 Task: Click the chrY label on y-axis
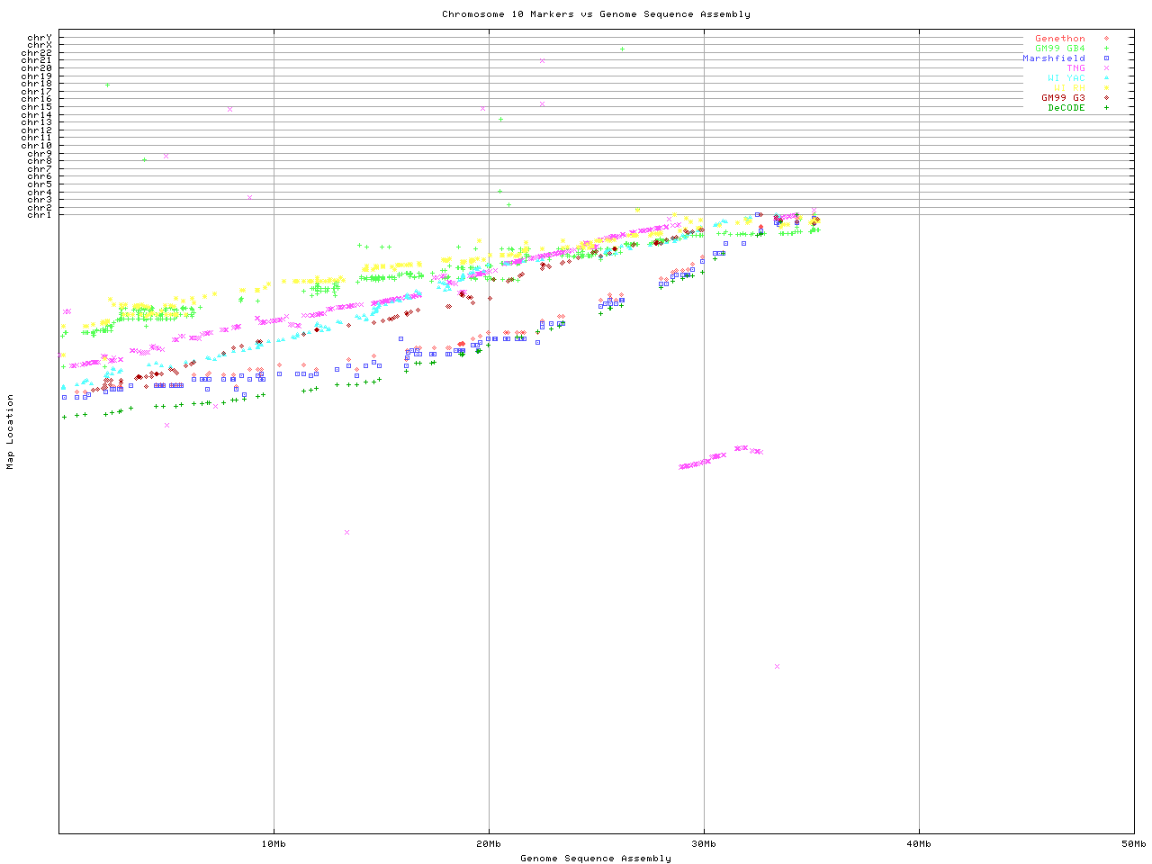click(x=40, y=38)
